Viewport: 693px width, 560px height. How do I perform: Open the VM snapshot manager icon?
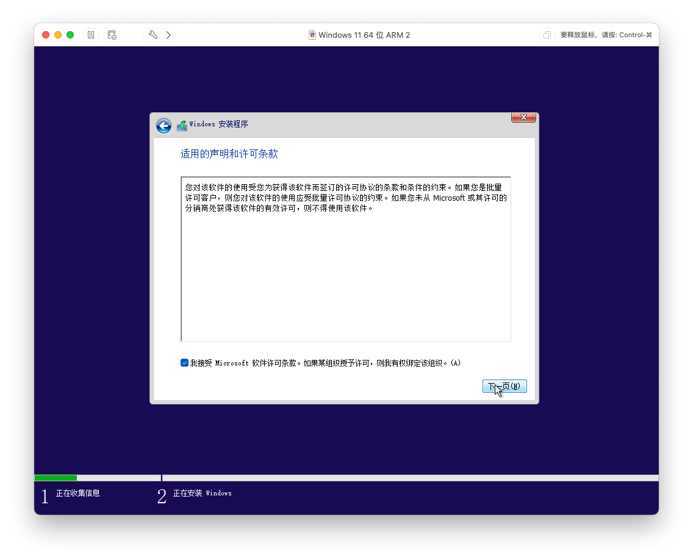pos(112,35)
